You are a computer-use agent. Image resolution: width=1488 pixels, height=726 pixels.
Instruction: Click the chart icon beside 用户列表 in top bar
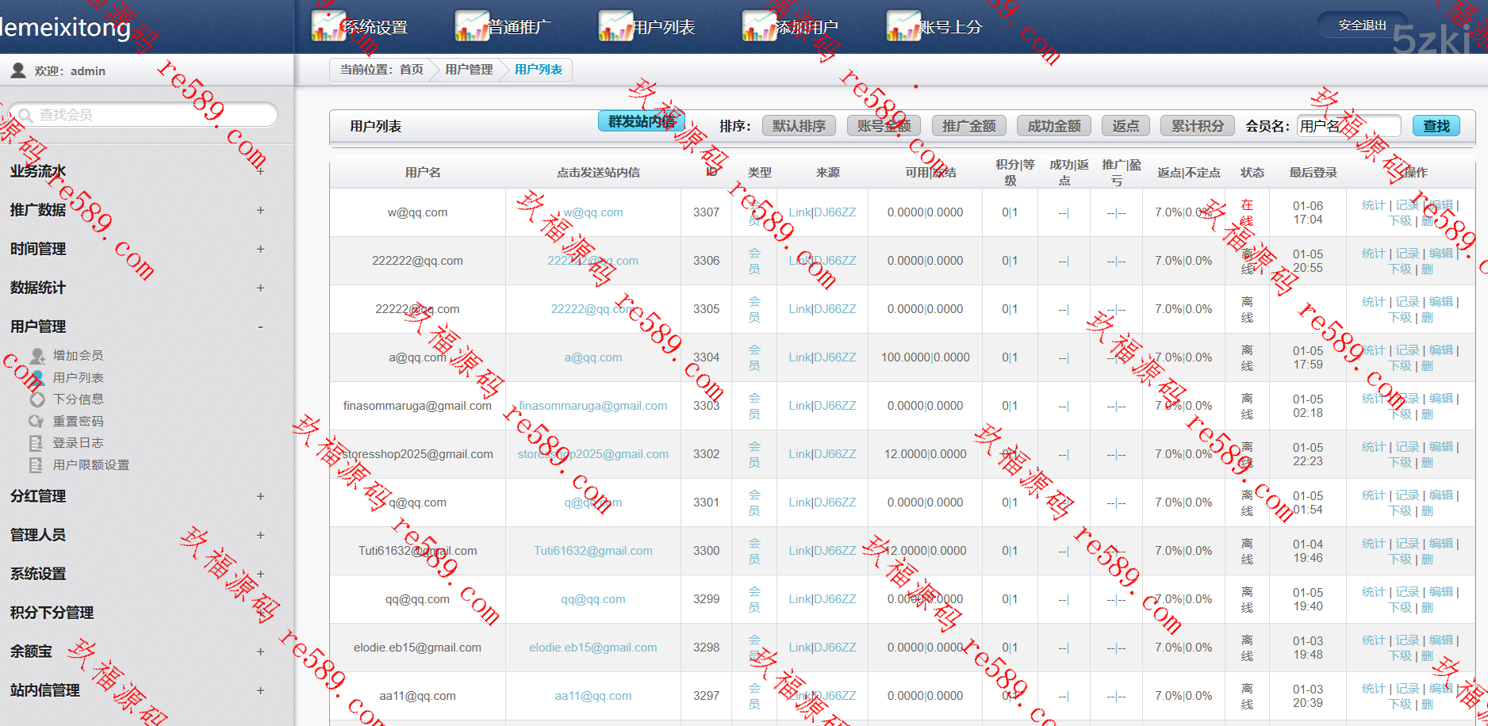615,26
